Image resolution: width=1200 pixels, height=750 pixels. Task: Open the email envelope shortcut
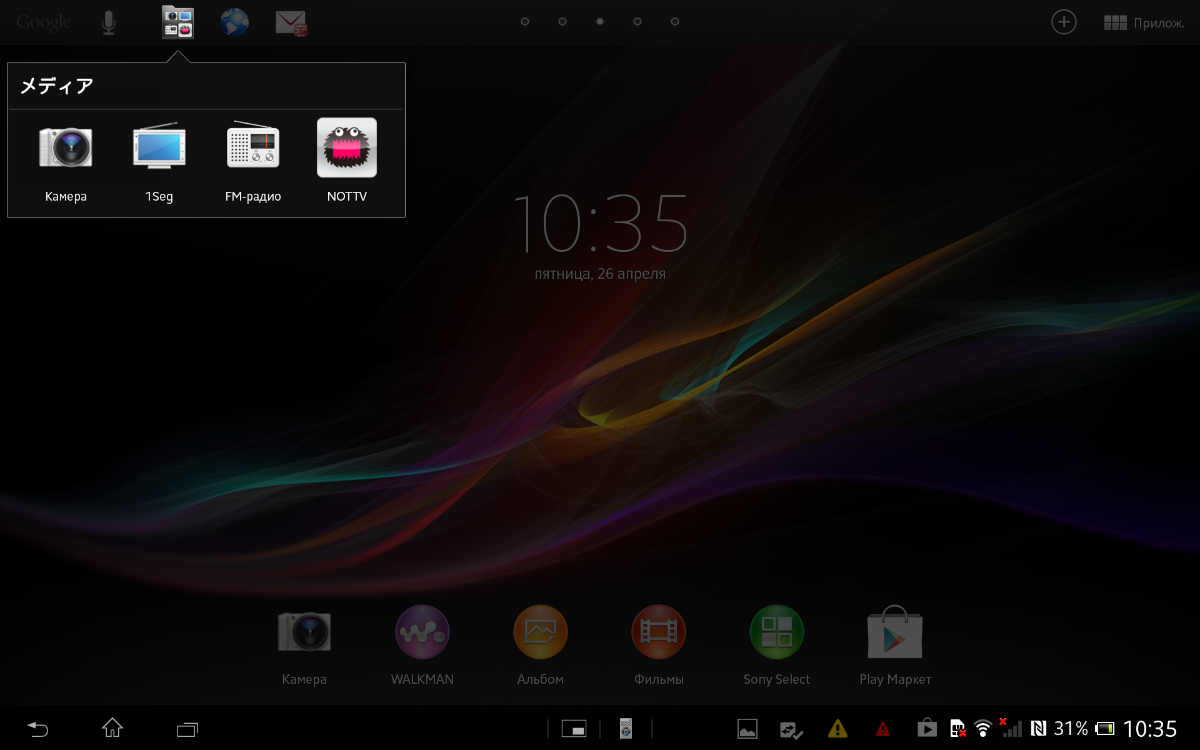tap(291, 22)
